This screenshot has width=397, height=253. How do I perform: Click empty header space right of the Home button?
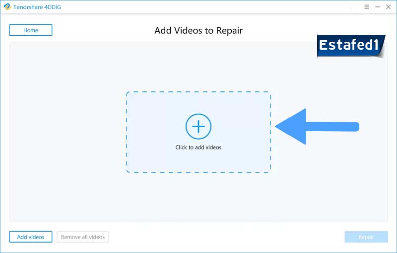coord(99,30)
